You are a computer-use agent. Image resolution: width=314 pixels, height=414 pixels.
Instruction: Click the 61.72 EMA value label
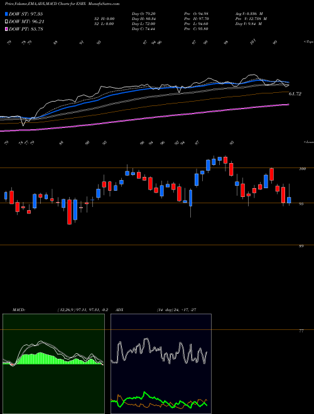[295, 93]
